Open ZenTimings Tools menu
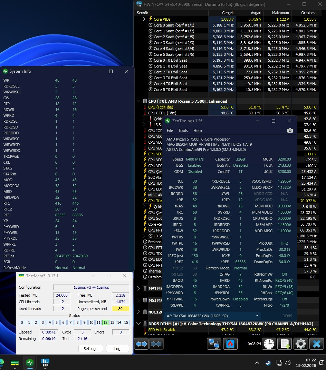The width and height of the screenshot is (326, 370). tap(183, 131)
